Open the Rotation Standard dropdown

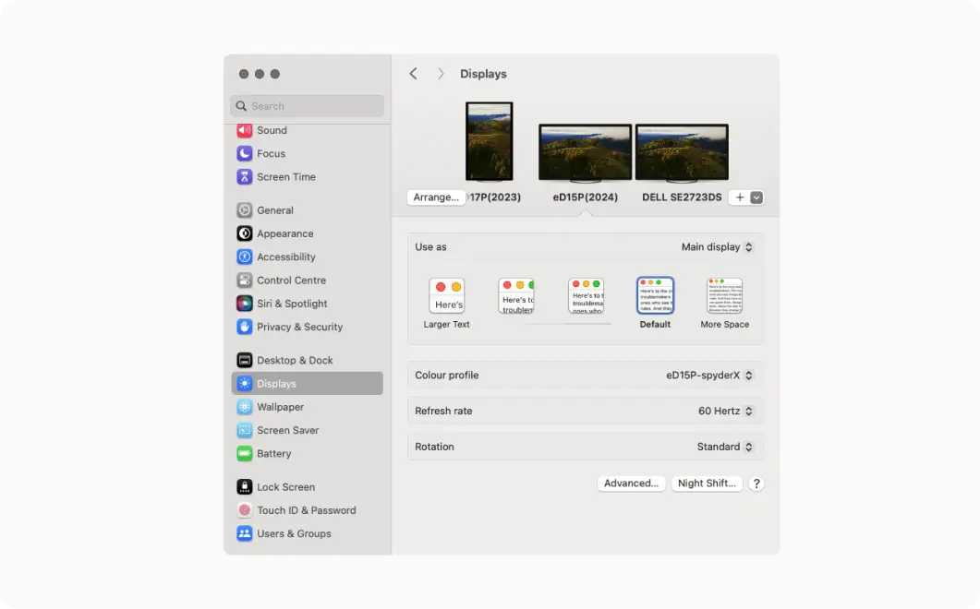point(725,447)
